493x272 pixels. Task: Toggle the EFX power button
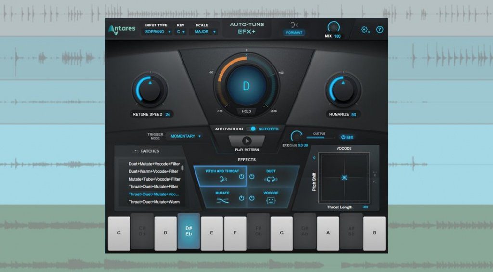[x=348, y=137]
